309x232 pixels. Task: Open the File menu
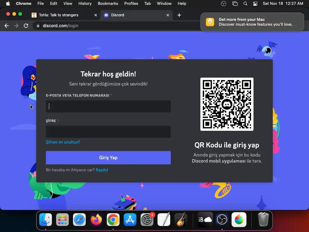(x=41, y=3)
